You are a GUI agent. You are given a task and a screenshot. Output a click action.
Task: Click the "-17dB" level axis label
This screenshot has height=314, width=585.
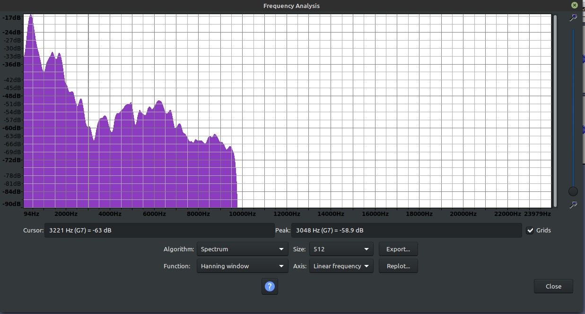pyautogui.click(x=11, y=17)
